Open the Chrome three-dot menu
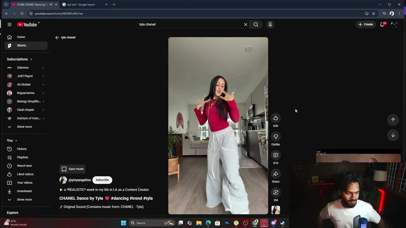 (399, 14)
